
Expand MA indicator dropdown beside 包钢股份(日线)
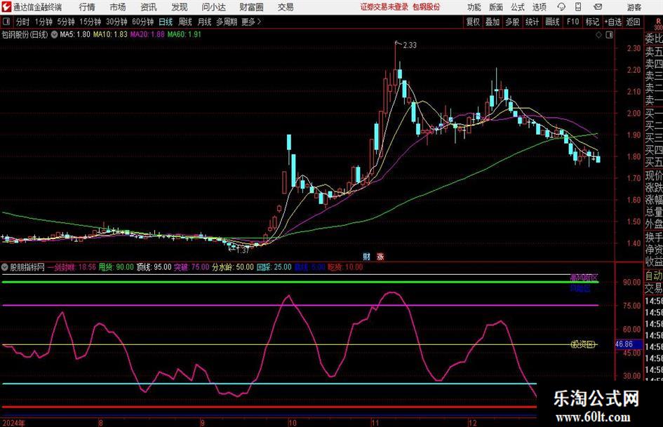coord(54,34)
